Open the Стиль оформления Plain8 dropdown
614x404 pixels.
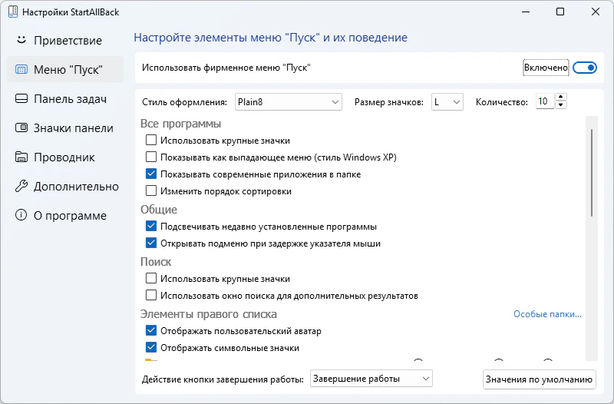point(287,101)
